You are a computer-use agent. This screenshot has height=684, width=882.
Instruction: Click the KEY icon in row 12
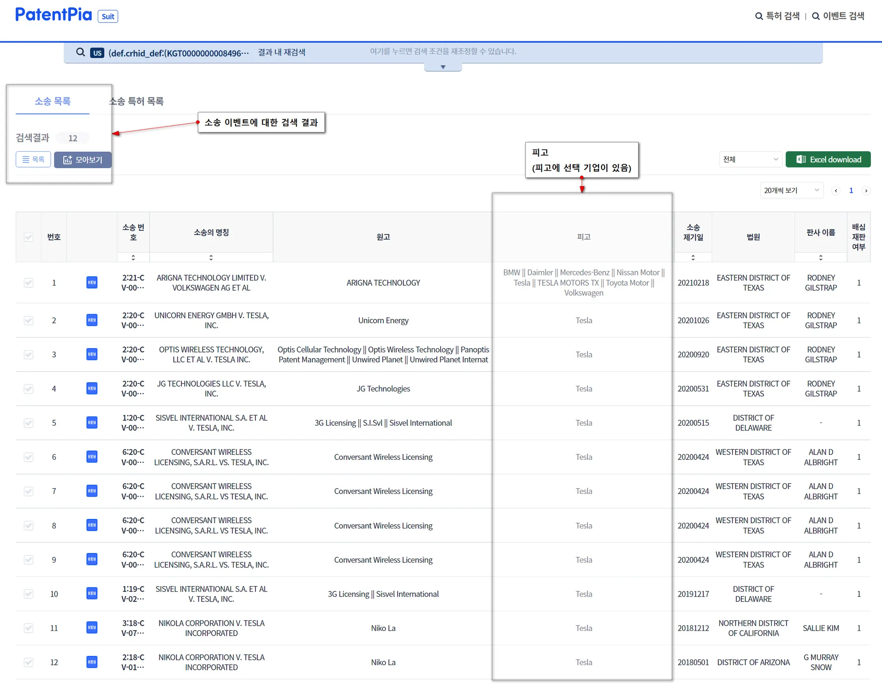92,662
